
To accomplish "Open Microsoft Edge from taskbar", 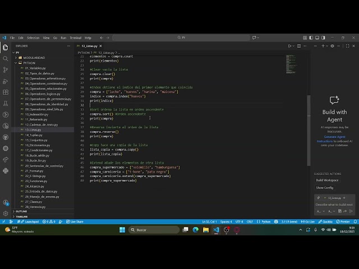I will [196, 230].
